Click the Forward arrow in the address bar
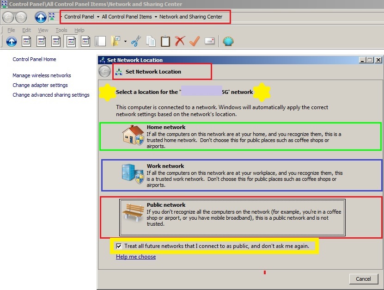384x290 pixels. pyautogui.click(x=21, y=17)
